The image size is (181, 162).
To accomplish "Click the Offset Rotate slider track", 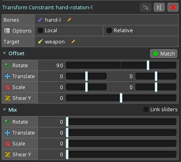I will [121, 65].
